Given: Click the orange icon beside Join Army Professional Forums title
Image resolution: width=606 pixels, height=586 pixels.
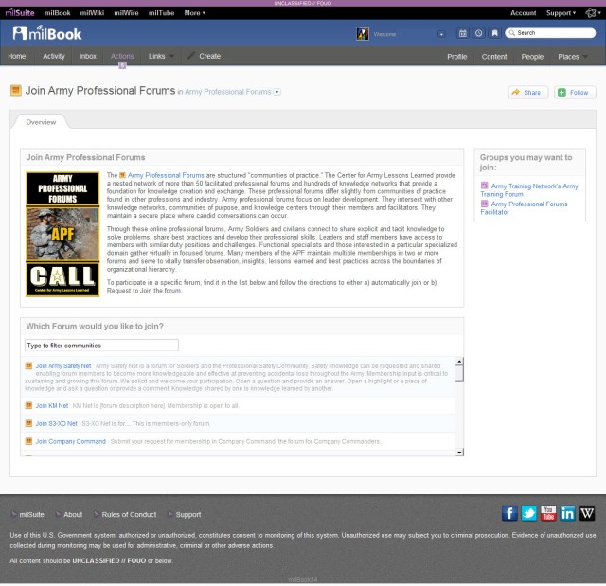Looking at the screenshot, I should [x=16, y=90].
